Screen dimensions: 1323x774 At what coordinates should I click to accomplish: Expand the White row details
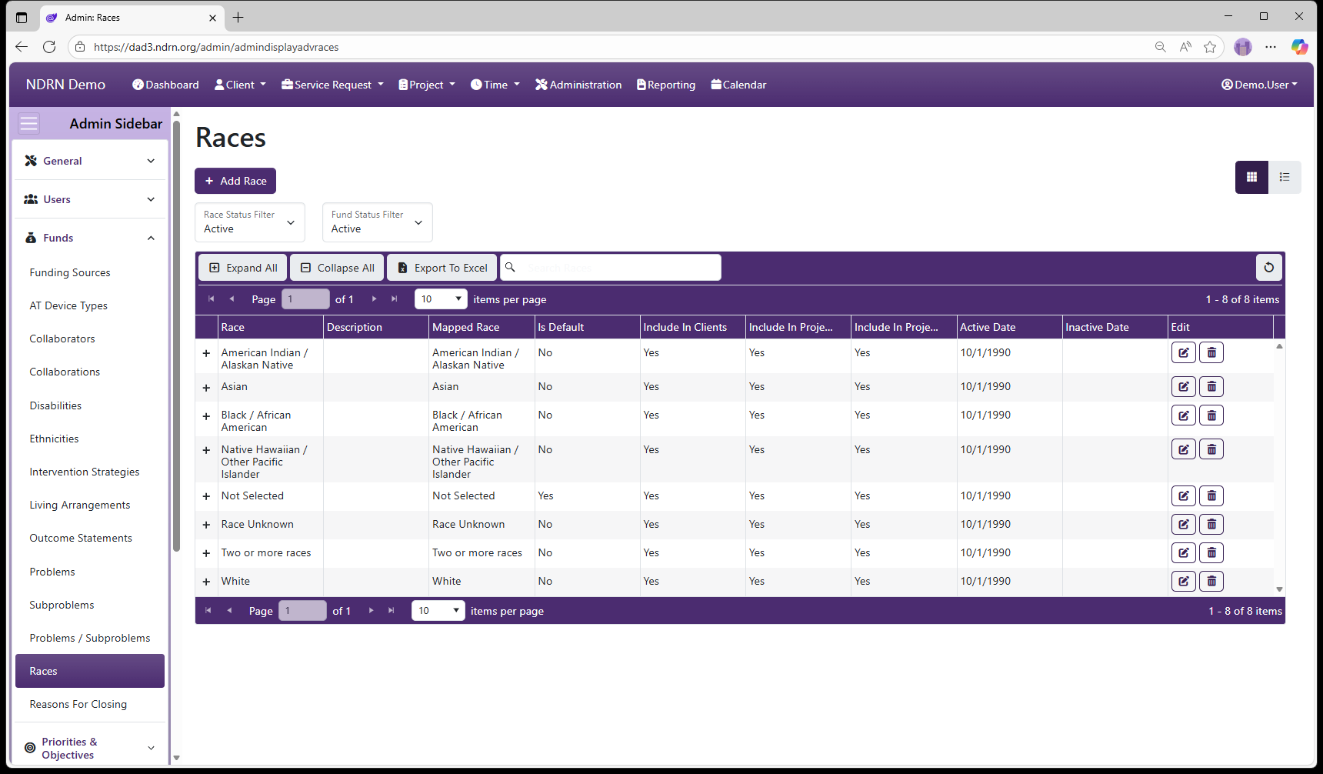point(206,582)
